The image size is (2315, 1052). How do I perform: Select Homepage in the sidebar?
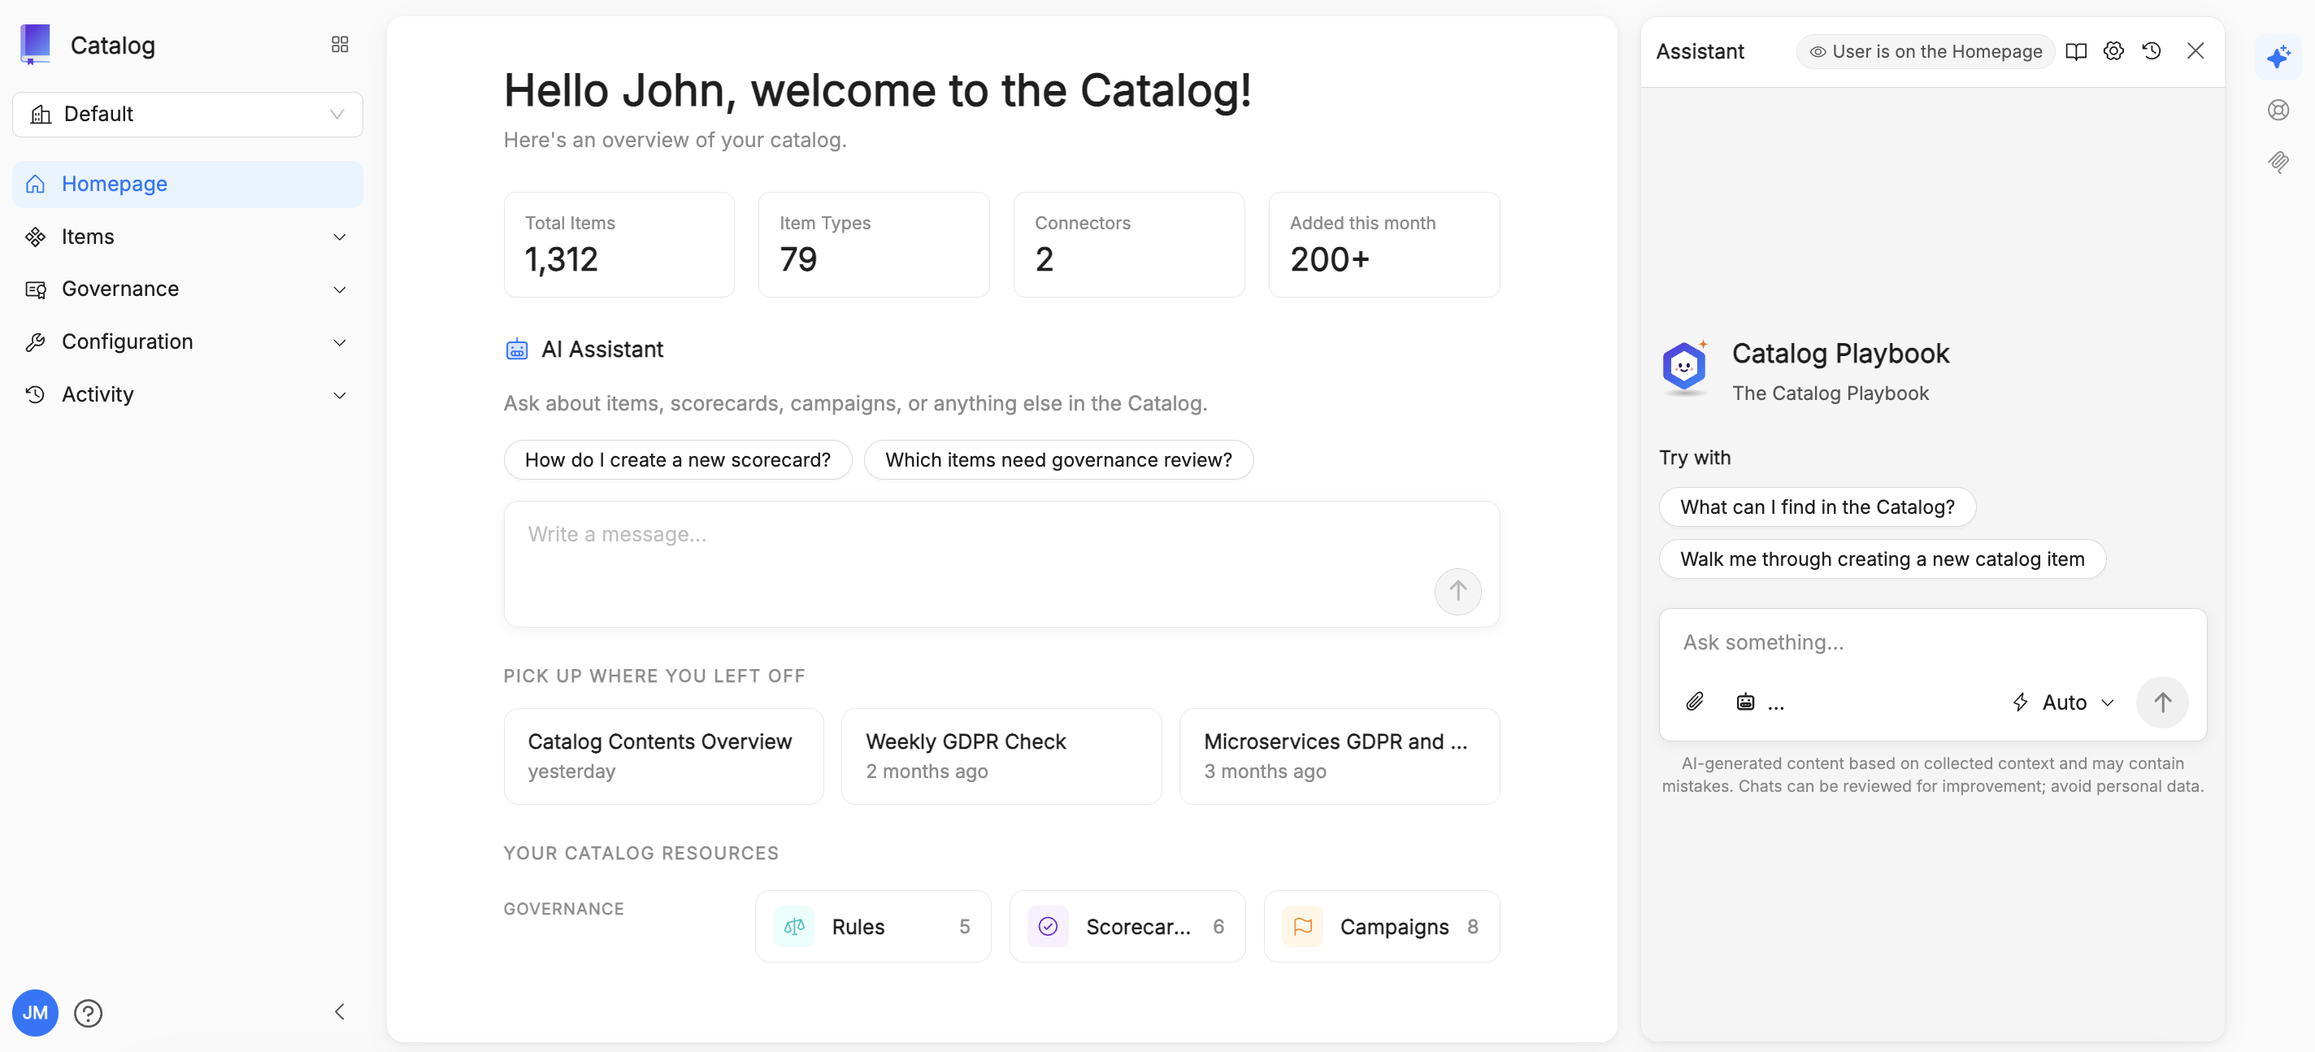coord(188,185)
